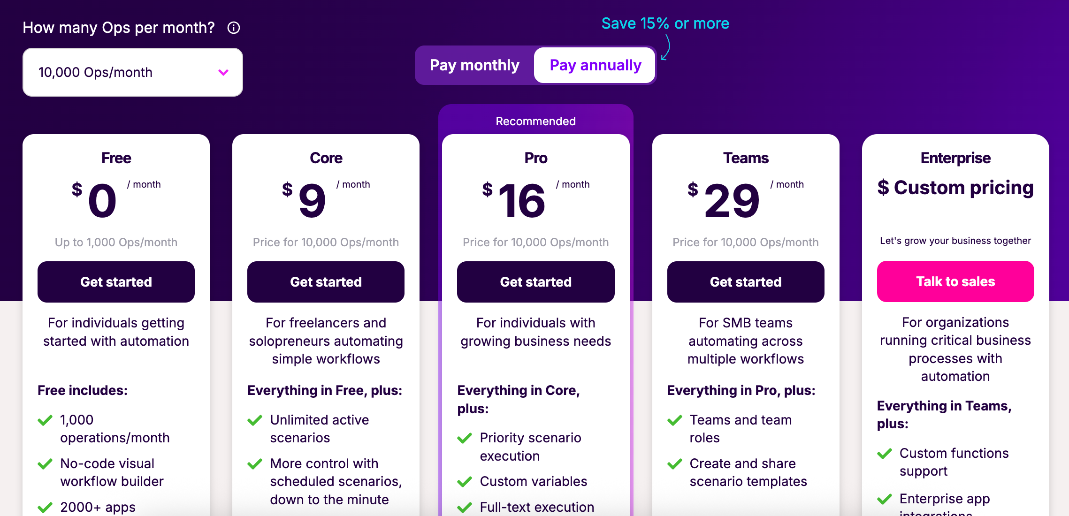Switch billing to Pay monthly
Viewport: 1069px width, 516px height.
tap(474, 65)
